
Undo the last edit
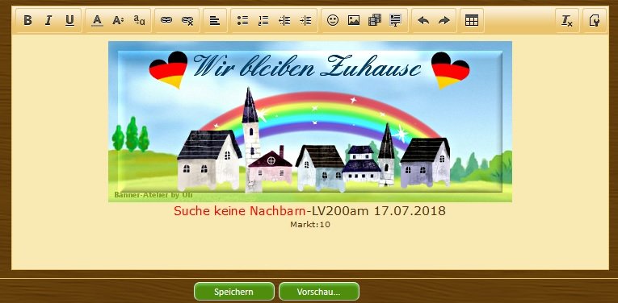[423, 20]
